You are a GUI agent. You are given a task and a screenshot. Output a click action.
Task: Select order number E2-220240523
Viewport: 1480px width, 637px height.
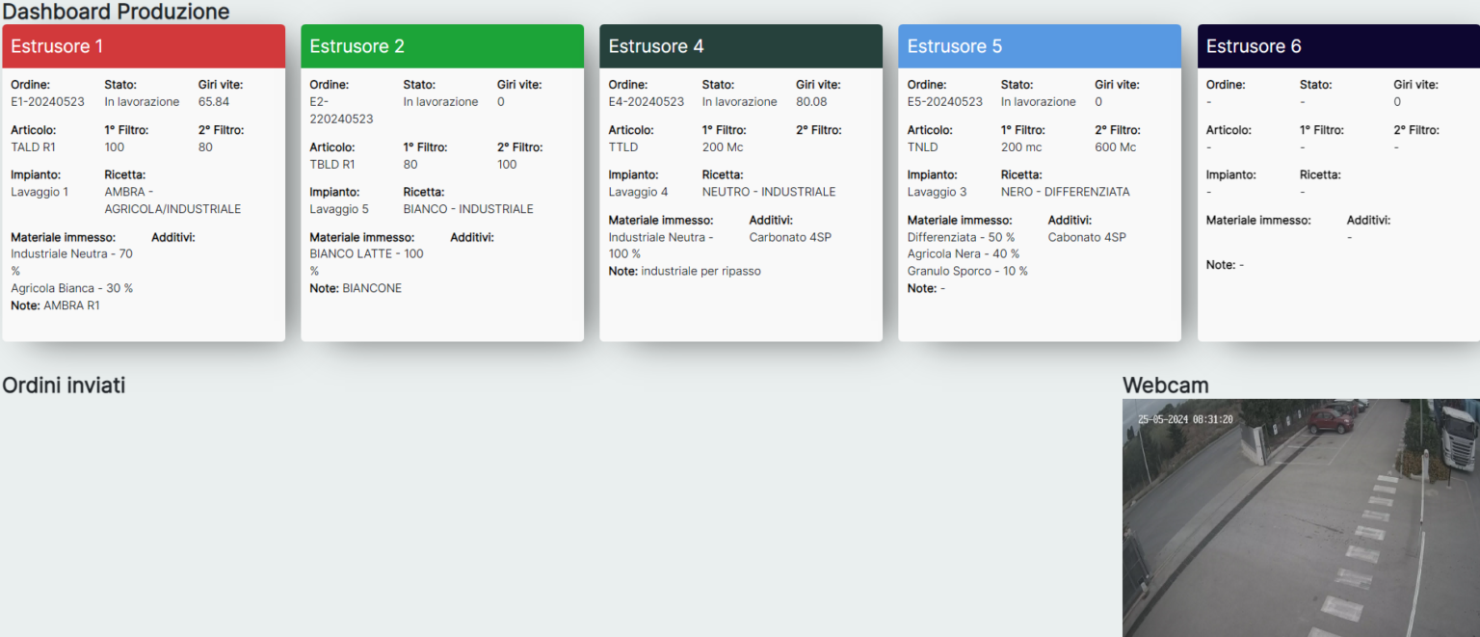click(341, 111)
